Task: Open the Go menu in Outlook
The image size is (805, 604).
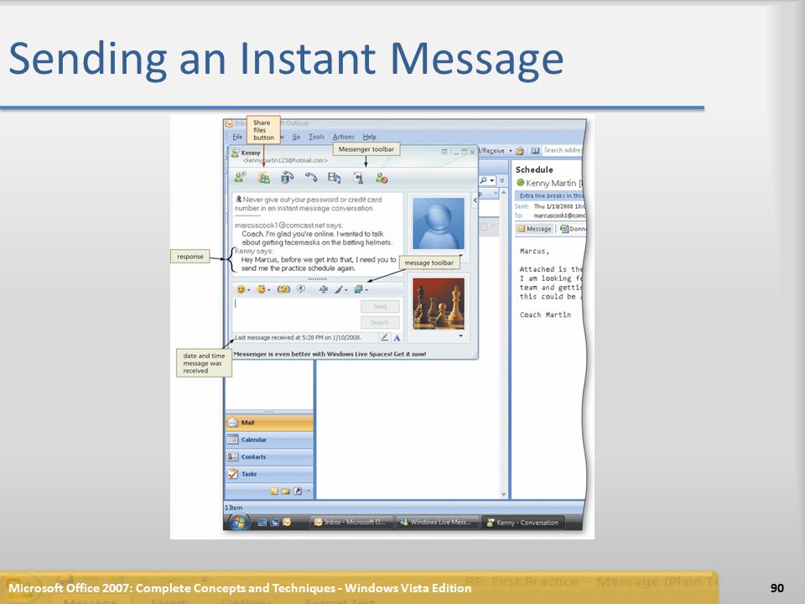Action: pos(296,137)
